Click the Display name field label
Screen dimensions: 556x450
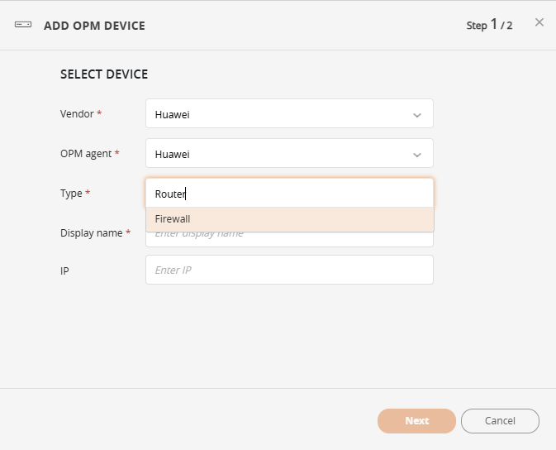pos(92,233)
